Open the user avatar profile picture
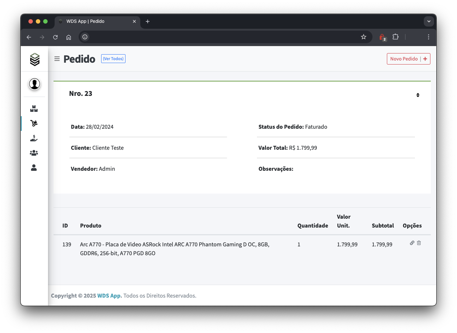Image resolution: width=457 pixels, height=333 pixels. pos(34,84)
